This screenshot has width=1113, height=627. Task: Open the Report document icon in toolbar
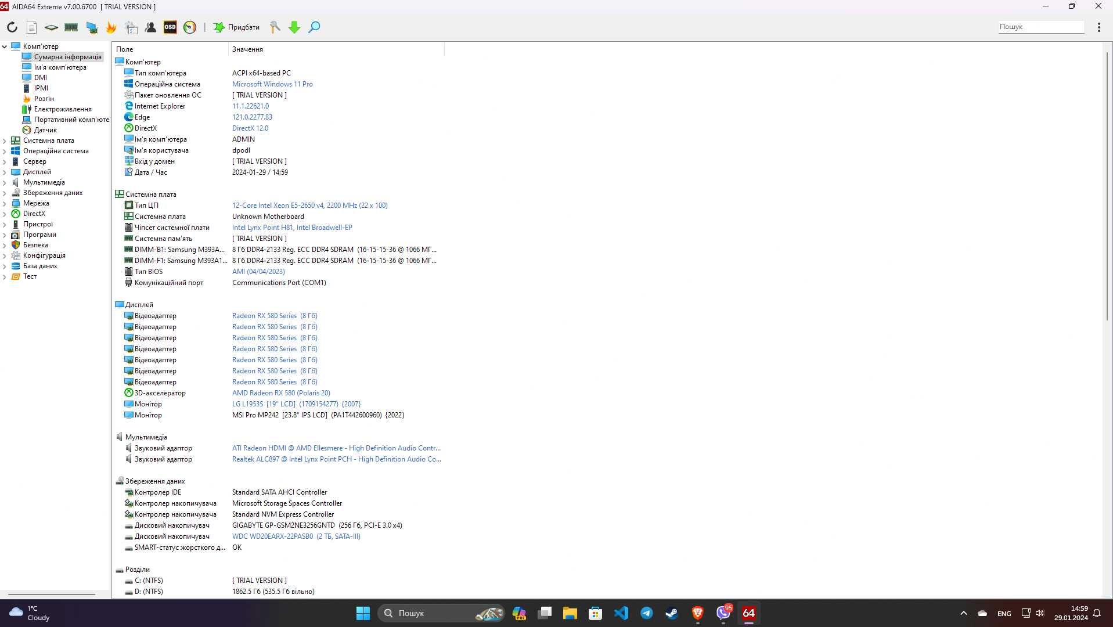point(32,27)
